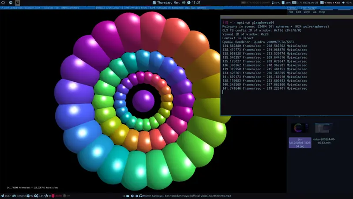Click the CPU usage icon showing 28%
The width and height of the screenshot is (353, 199).
283,3
